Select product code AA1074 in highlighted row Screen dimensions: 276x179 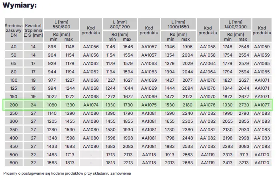tap(91, 105)
